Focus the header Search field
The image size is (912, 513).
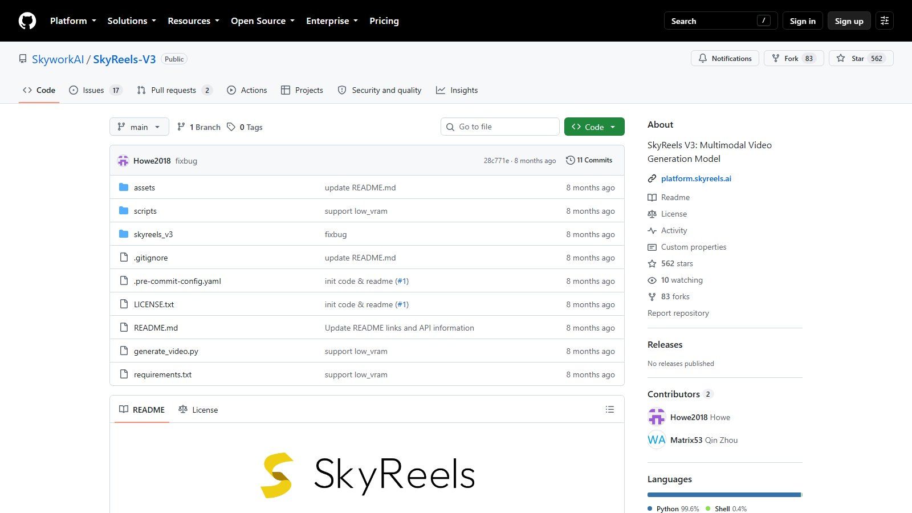pyautogui.click(x=721, y=21)
